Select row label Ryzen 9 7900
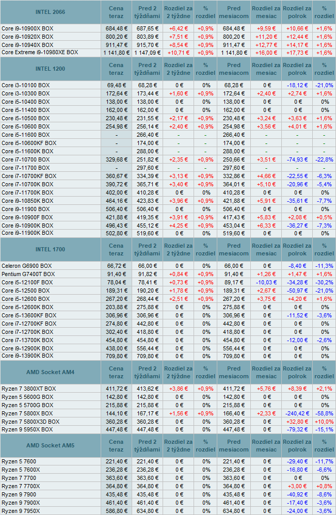This screenshot has height=515, width=336. coord(19,495)
